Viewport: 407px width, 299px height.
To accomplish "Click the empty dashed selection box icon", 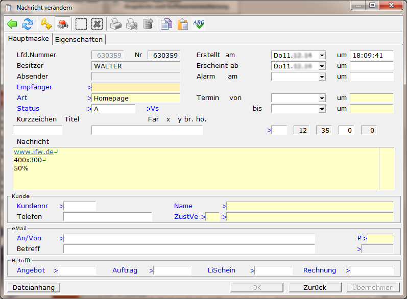I will [81, 24].
